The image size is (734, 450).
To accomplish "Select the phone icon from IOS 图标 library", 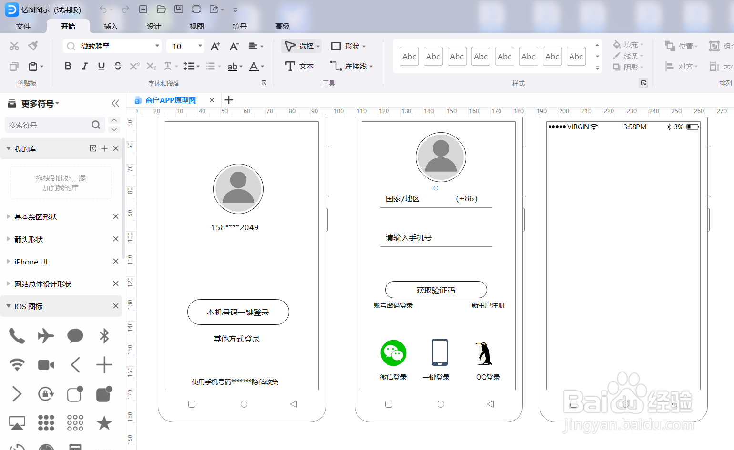I will coord(17,336).
